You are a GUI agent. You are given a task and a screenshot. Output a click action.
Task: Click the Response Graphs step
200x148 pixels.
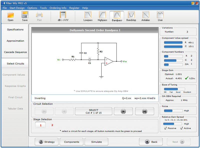(15, 86)
